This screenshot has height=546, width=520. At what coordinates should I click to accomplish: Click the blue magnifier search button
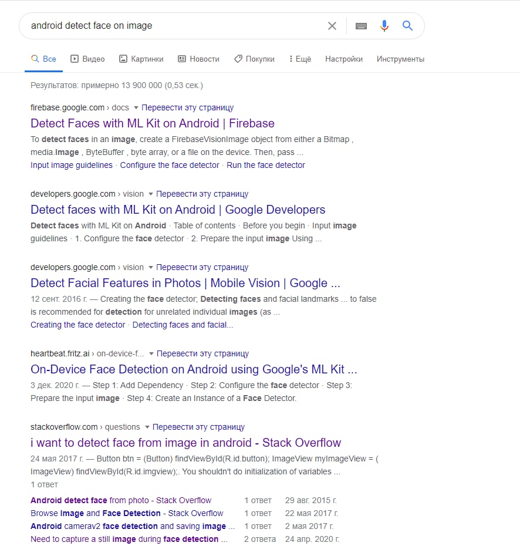407,26
